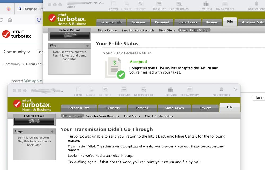Click the browser Home button
The width and height of the screenshot is (265, 170).
10,20
